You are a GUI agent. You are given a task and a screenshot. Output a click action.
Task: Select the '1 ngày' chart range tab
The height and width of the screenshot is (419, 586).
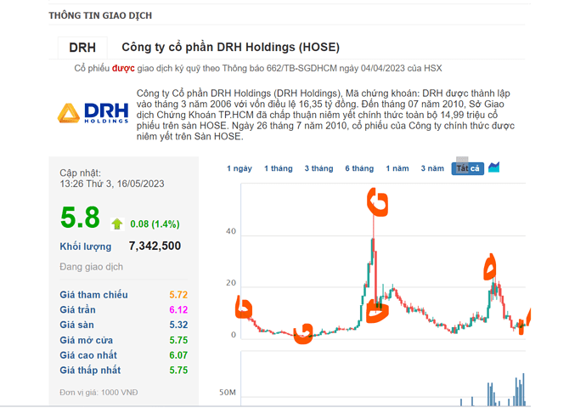click(x=239, y=168)
